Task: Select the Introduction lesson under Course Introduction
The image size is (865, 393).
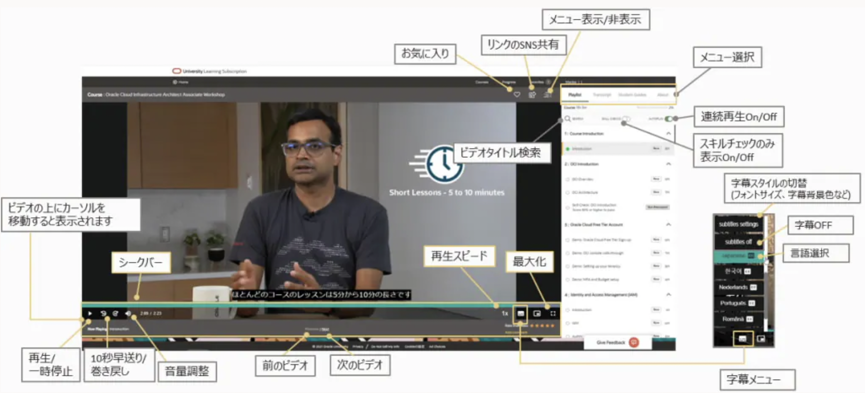Action: coord(617,149)
